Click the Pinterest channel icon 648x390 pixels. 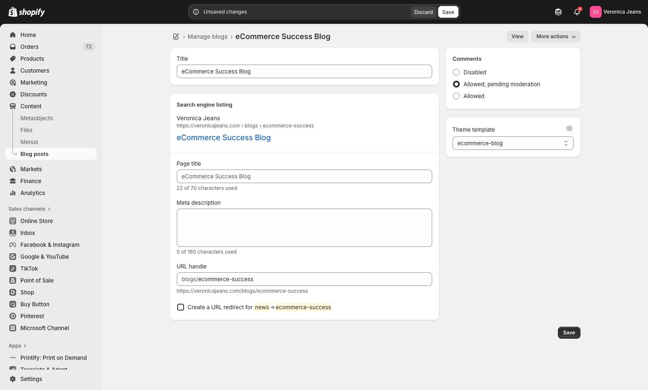[x=13, y=316]
